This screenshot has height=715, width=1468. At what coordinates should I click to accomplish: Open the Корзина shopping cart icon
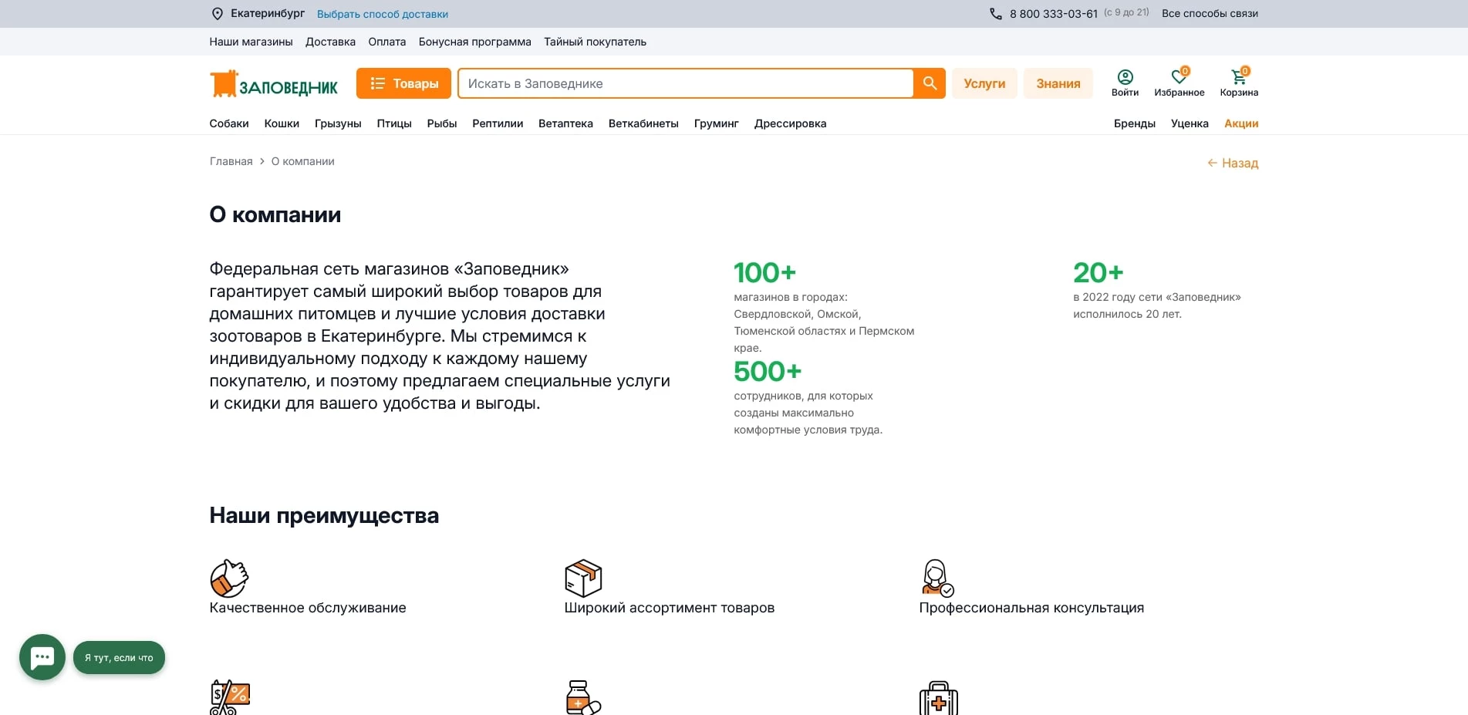click(x=1238, y=77)
